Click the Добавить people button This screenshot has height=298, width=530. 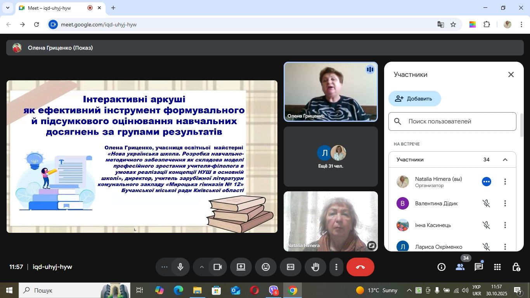414,99
